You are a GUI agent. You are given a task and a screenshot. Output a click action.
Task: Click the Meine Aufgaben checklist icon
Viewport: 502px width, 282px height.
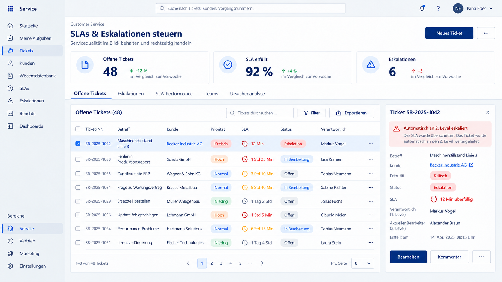coord(10,38)
